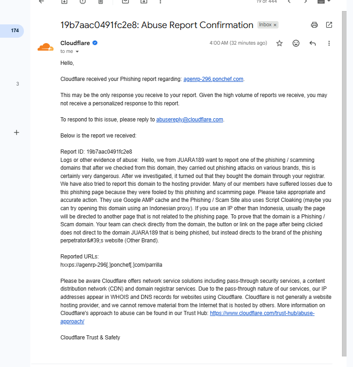
Task: Click the reported URL hxxps://agenrp-296[.]ponchef[.]com/parrilla
Action: [111, 265]
